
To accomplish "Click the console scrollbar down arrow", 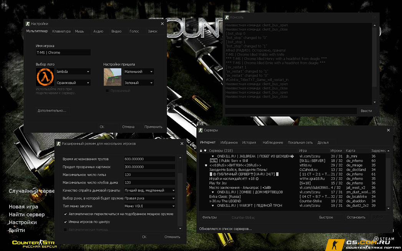I will pyautogui.click(x=375, y=102).
